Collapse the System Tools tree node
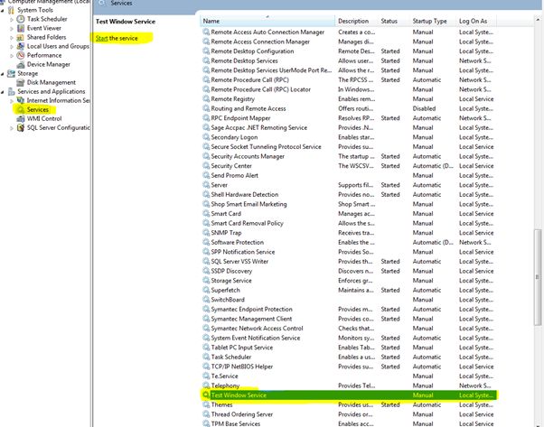The image size is (544, 427). tap(3, 11)
